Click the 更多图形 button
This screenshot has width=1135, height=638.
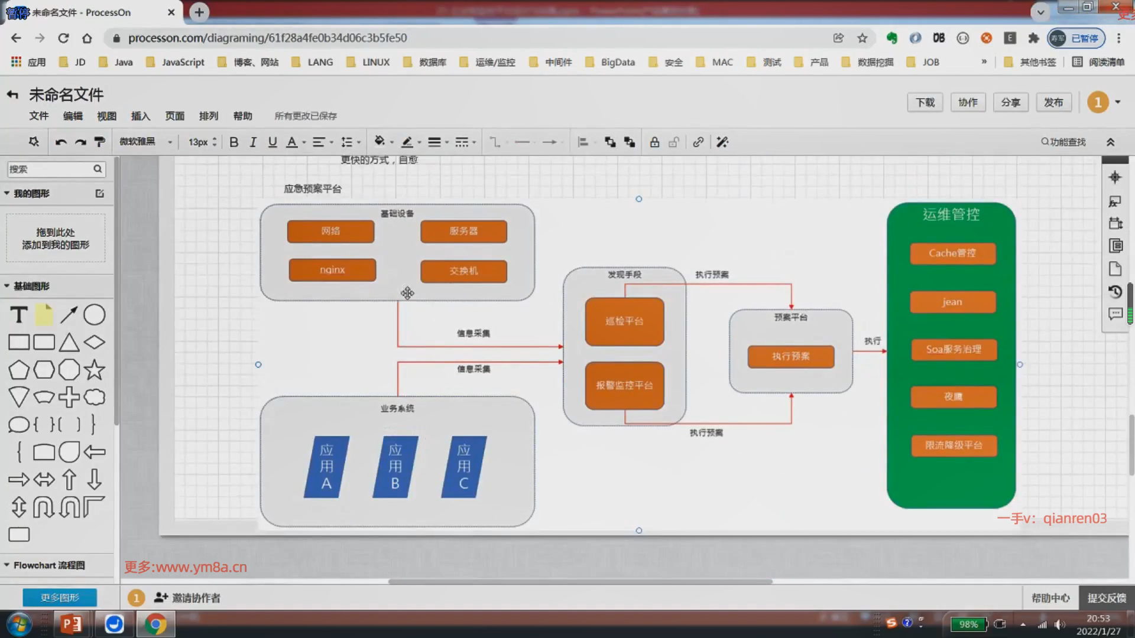coord(60,597)
